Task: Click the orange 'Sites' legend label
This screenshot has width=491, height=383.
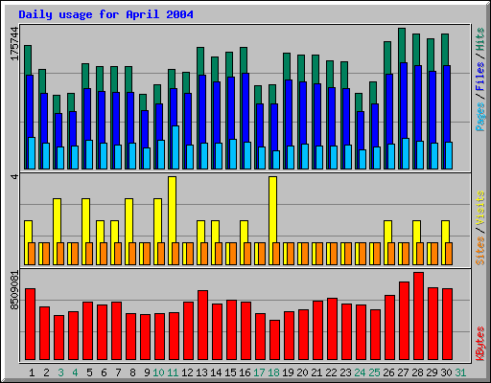Action: 480,251
